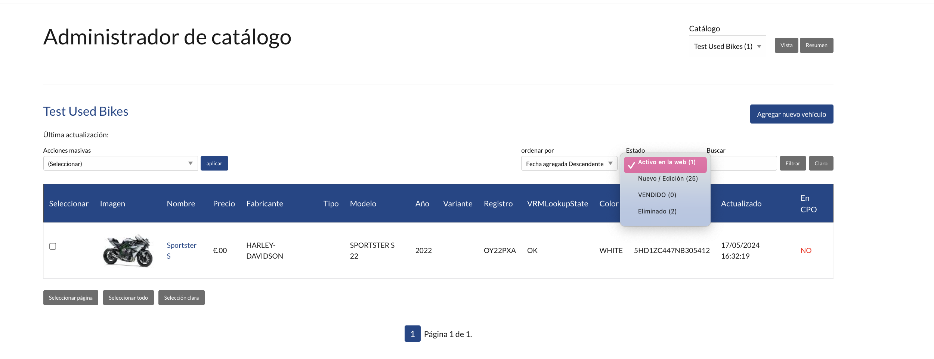Click the Claro reset button
Image resolution: width=934 pixels, height=359 pixels.
(820, 163)
